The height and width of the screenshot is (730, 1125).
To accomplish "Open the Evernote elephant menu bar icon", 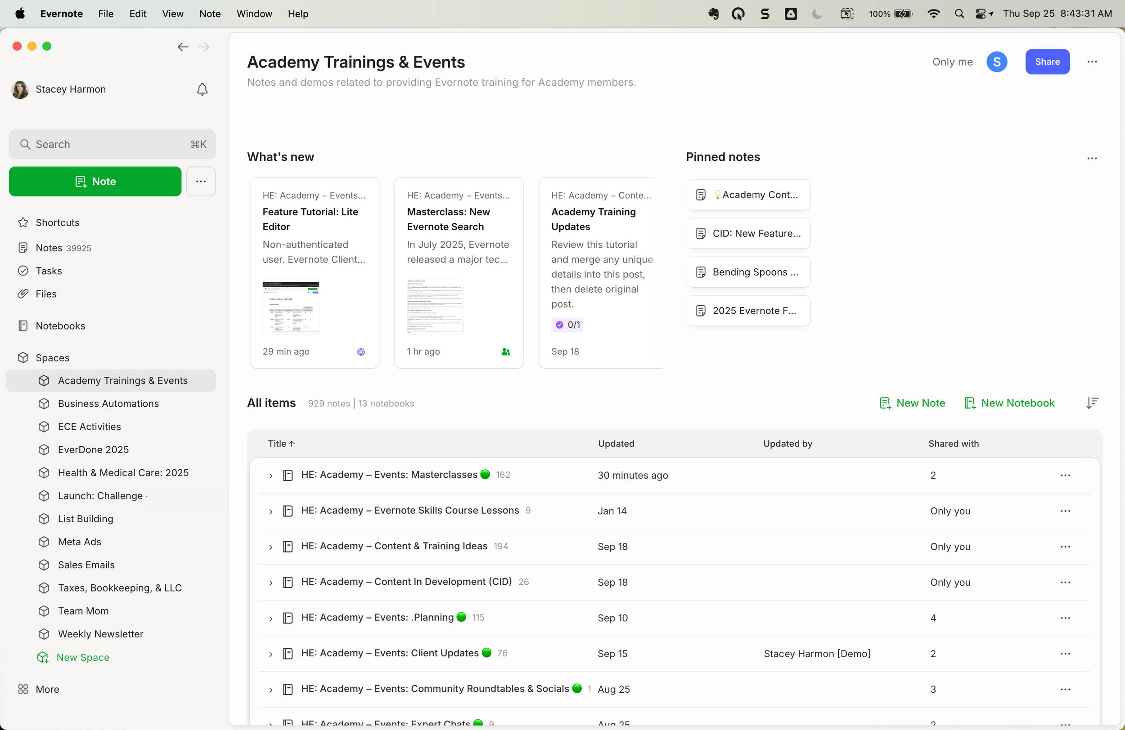I will point(713,13).
